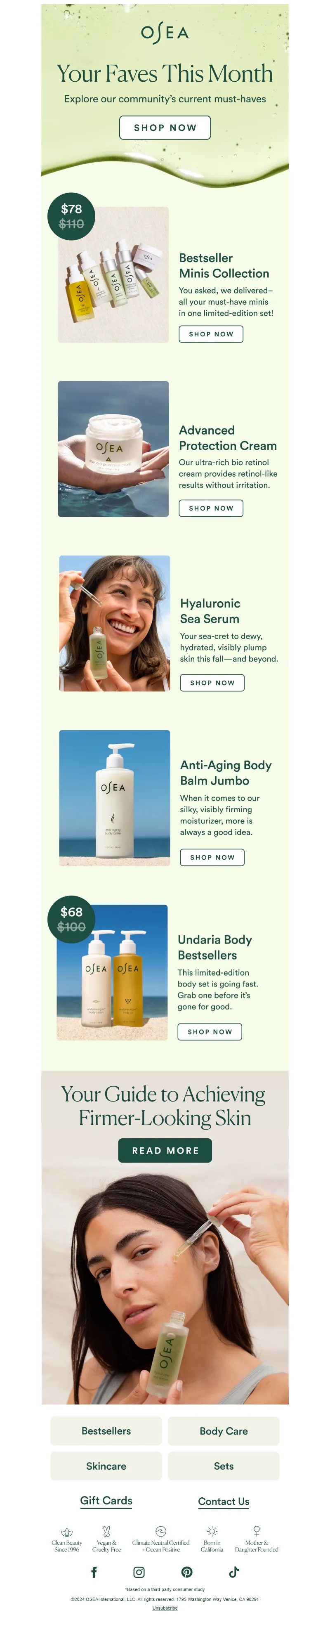Click the Climate Neutral Certified icon
330x1629 pixels.
click(x=160, y=1531)
